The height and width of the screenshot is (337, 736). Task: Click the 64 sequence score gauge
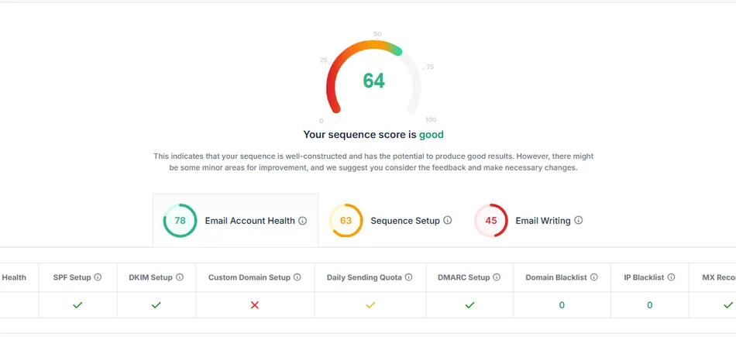pos(373,77)
